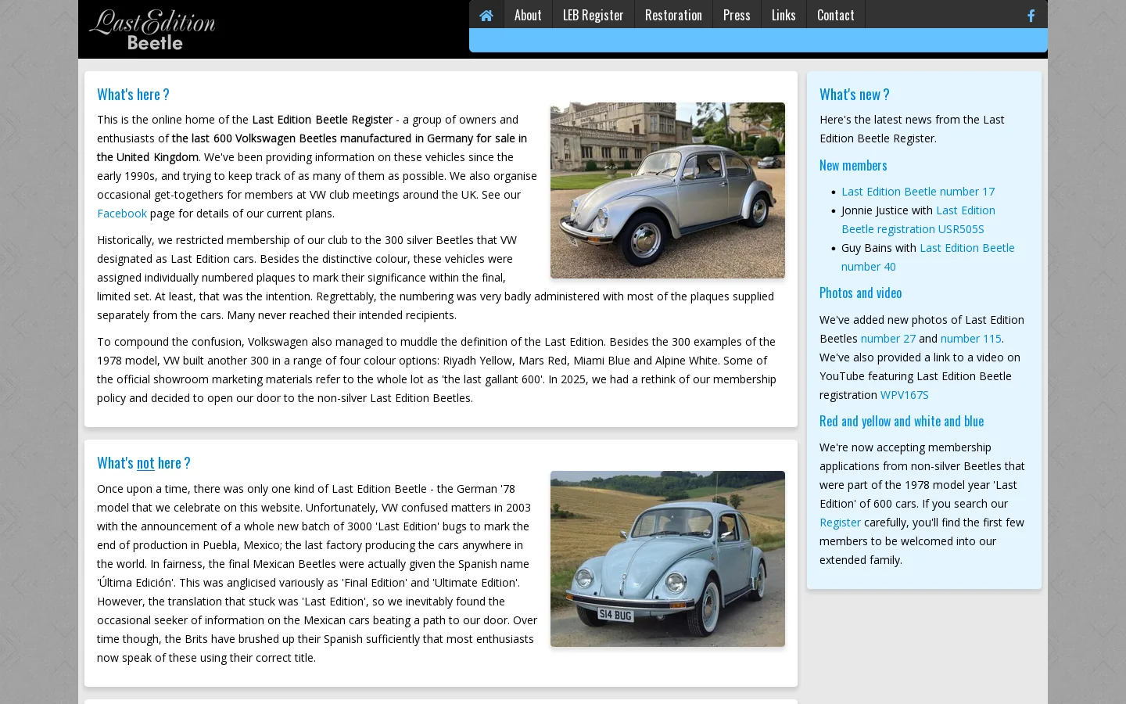Image resolution: width=1126 pixels, height=704 pixels.
Task: Open the Facebook icon in the navbar
Action: [1031, 16]
